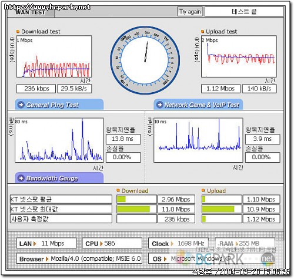The width and height of the screenshot is (294, 279).
Task: Click the 0.00% loss field under General Ping
Action: pos(123,157)
